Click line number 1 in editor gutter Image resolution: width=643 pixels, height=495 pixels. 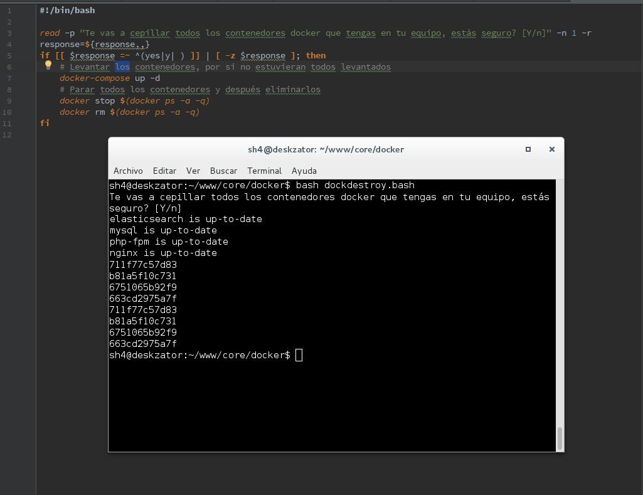point(9,11)
